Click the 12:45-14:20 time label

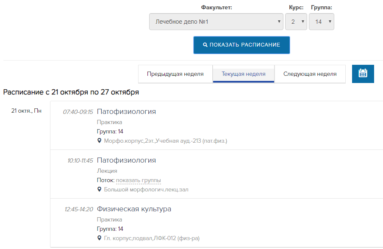[79, 209]
